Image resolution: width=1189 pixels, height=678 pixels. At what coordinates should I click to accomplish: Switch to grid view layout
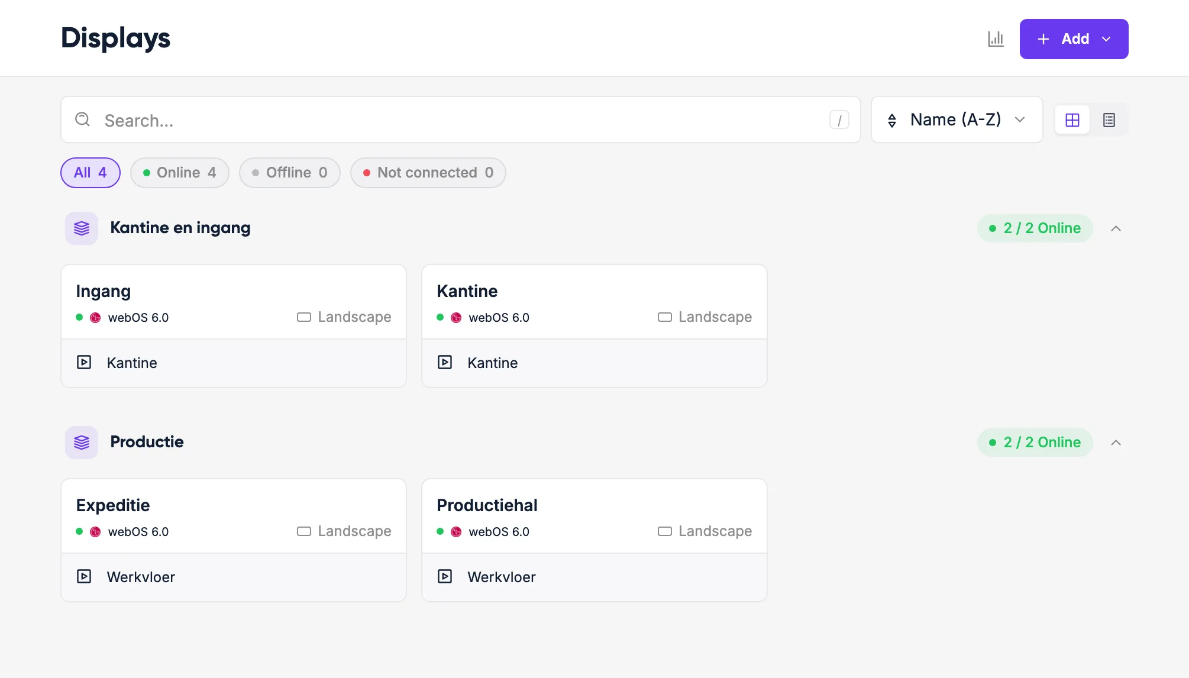pos(1072,120)
